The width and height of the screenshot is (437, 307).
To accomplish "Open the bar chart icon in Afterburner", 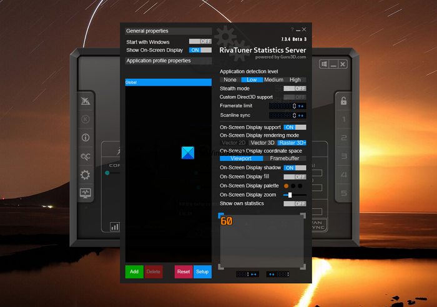I will (x=114, y=227).
